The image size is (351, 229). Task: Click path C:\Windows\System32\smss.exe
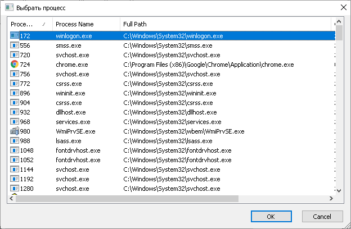coord(168,45)
